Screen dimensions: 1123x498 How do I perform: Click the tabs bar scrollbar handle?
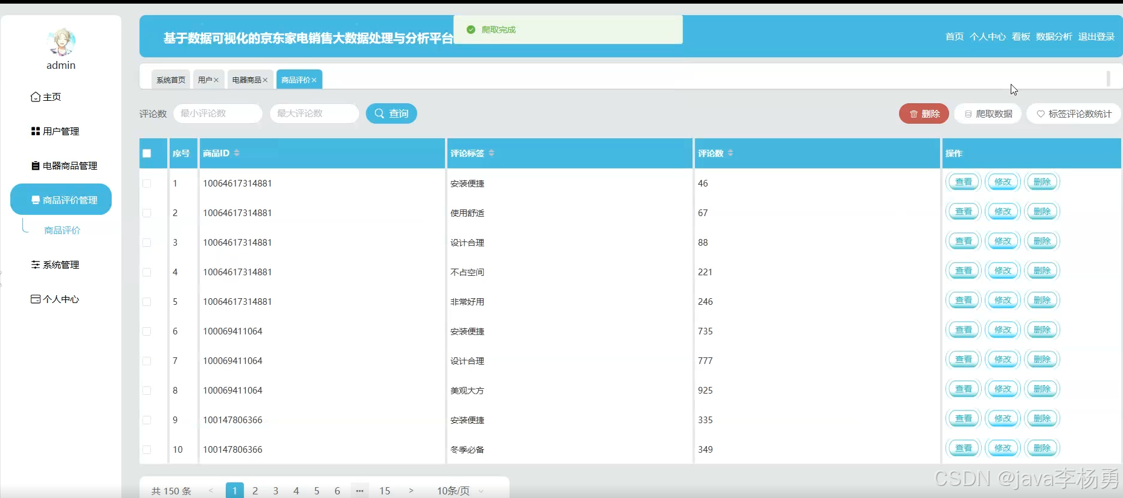1109,78
